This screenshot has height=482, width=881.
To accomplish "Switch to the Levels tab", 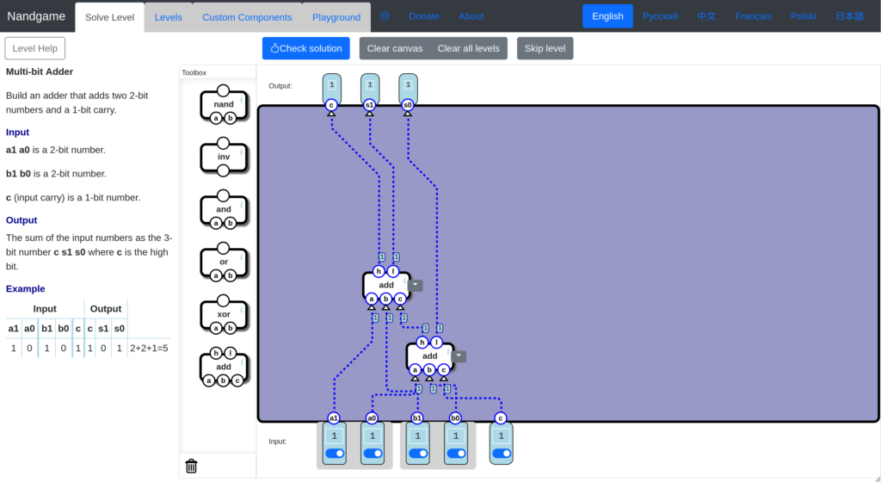I will pos(168,17).
